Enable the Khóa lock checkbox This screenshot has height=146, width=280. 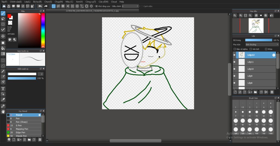tap(266, 49)
